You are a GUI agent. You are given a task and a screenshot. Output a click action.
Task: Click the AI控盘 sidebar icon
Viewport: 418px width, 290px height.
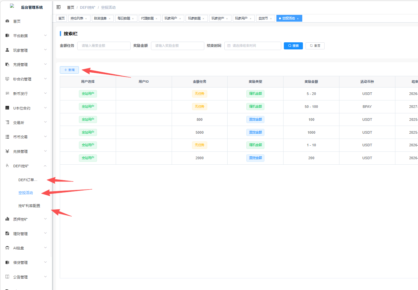point(7,248)
